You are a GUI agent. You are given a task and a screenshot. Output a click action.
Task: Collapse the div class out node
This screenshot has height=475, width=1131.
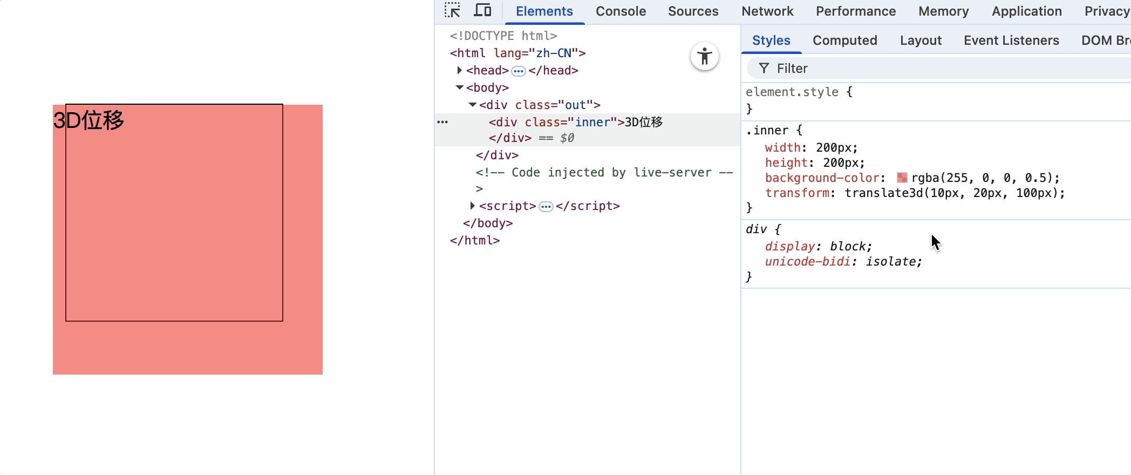coord(472,105)
